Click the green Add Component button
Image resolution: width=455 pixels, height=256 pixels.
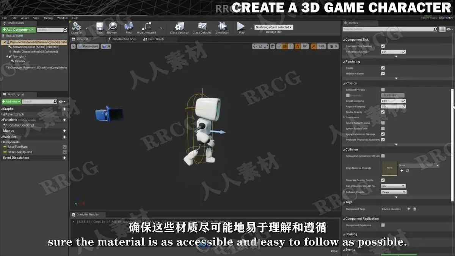pos(19,30)
